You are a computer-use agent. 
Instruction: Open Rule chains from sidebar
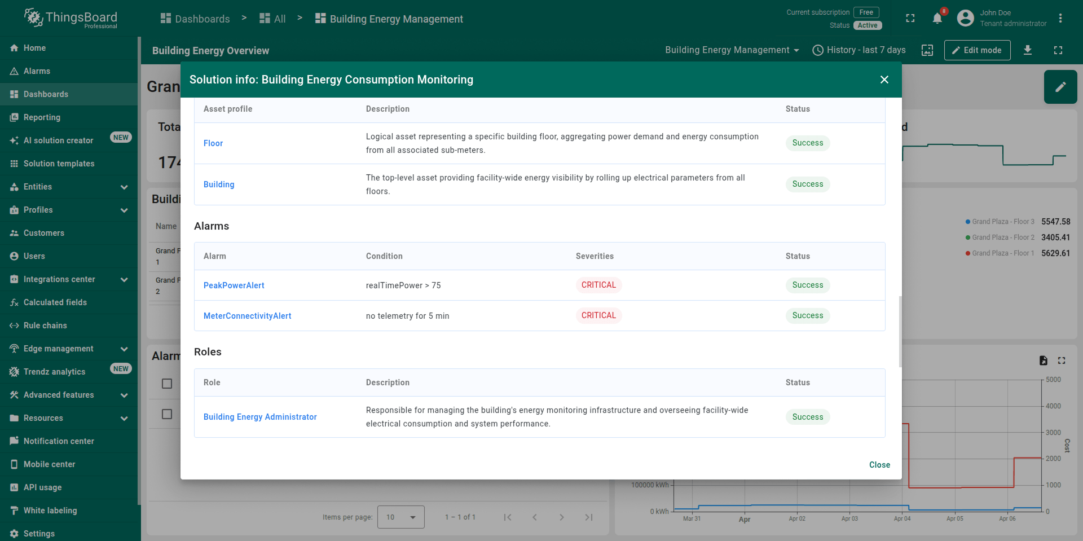[x=45, y=326]
